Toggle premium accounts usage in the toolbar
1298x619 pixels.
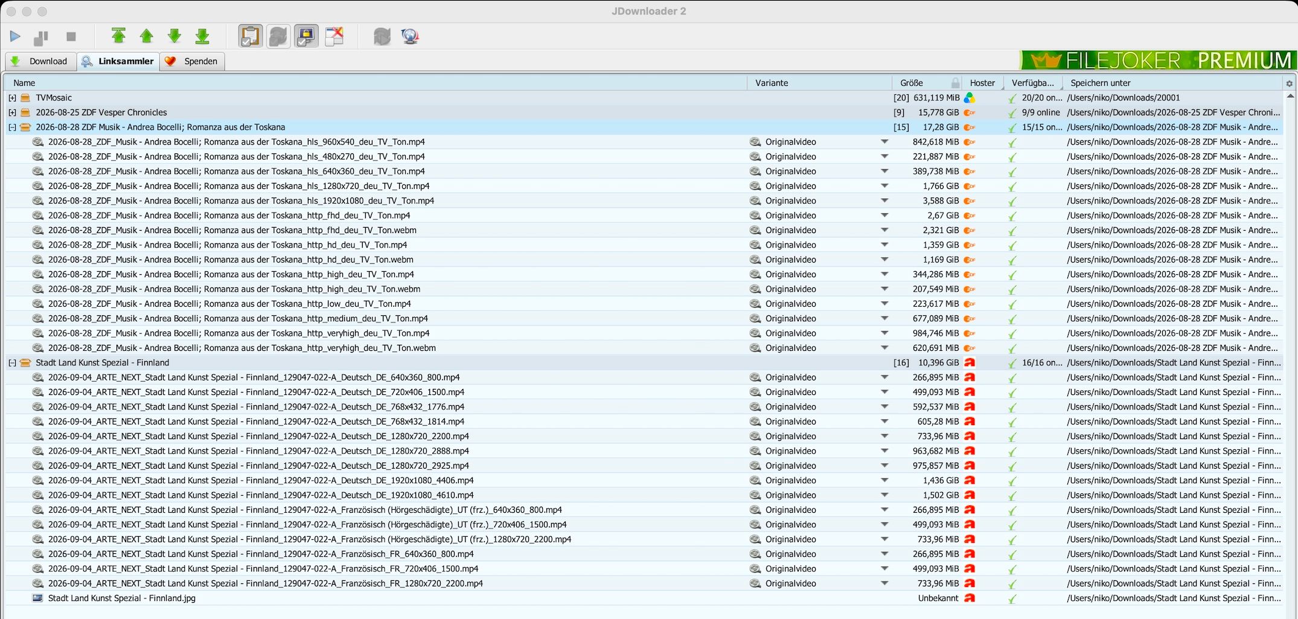click(x=307, y=36)
